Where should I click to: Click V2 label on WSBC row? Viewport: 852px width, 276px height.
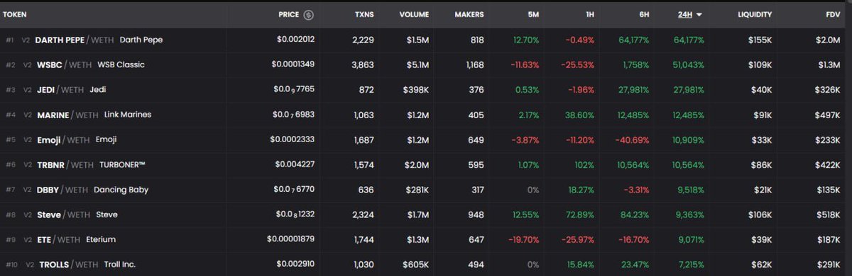tap(28, 65)
